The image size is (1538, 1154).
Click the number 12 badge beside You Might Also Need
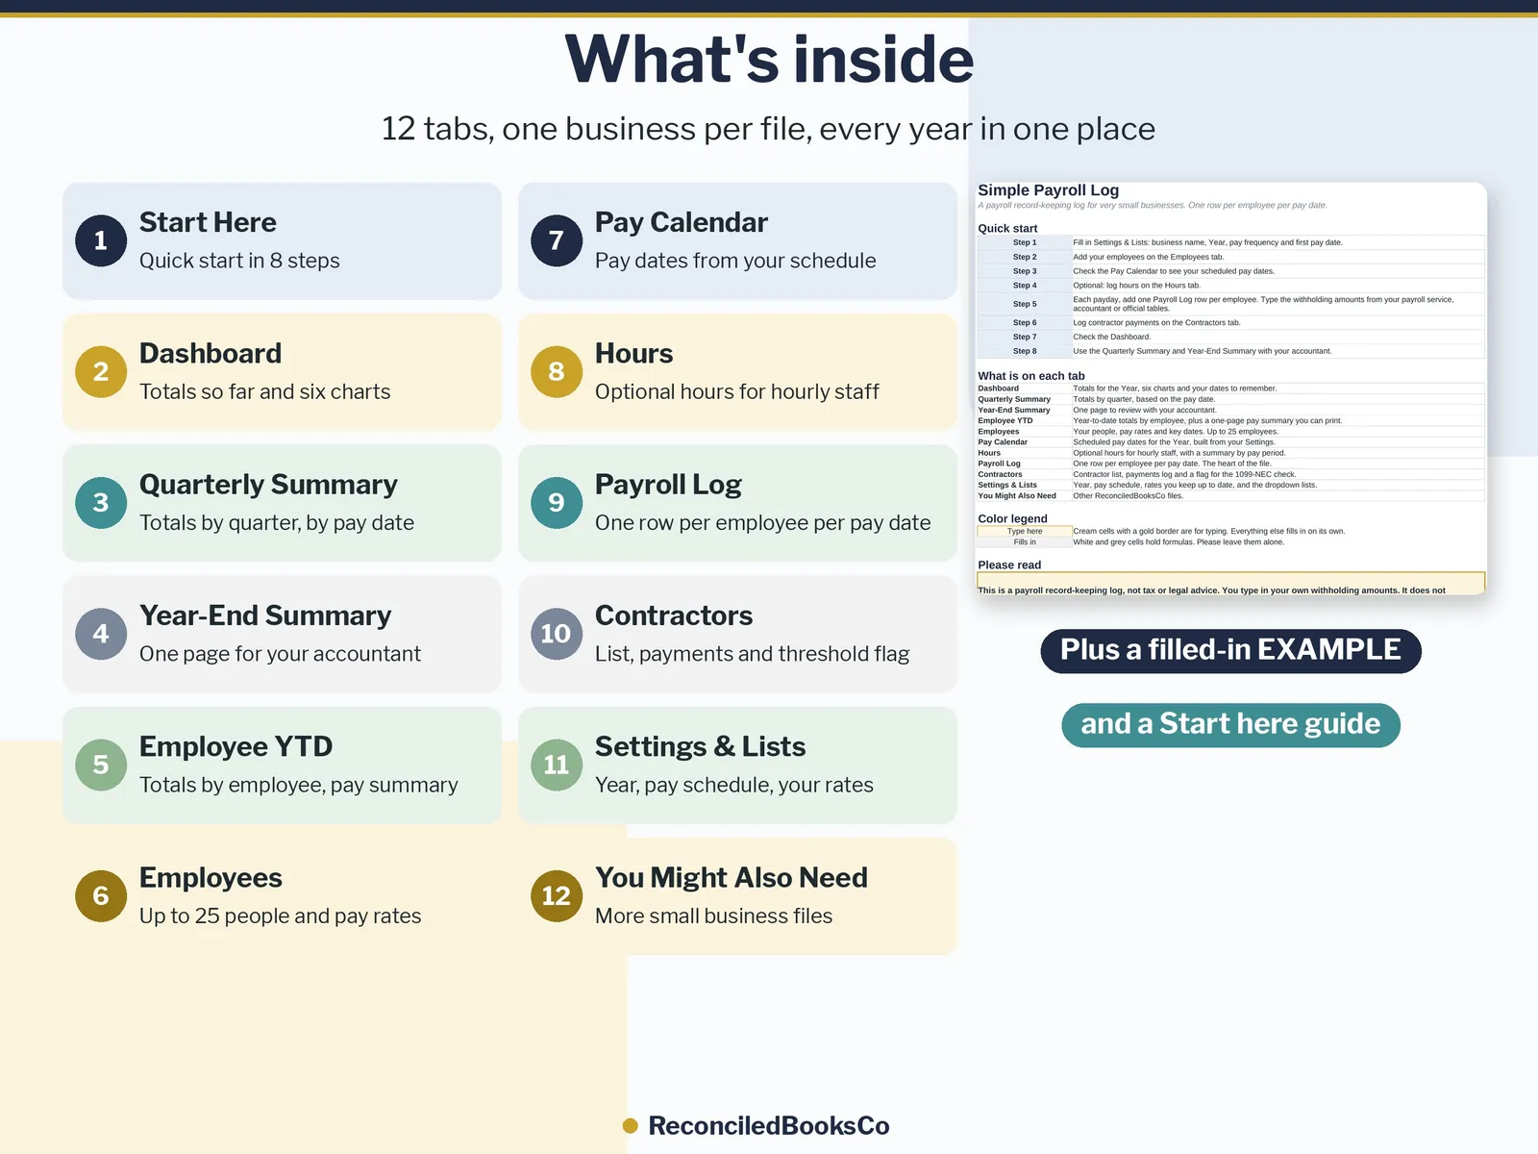tap(557, 895)
